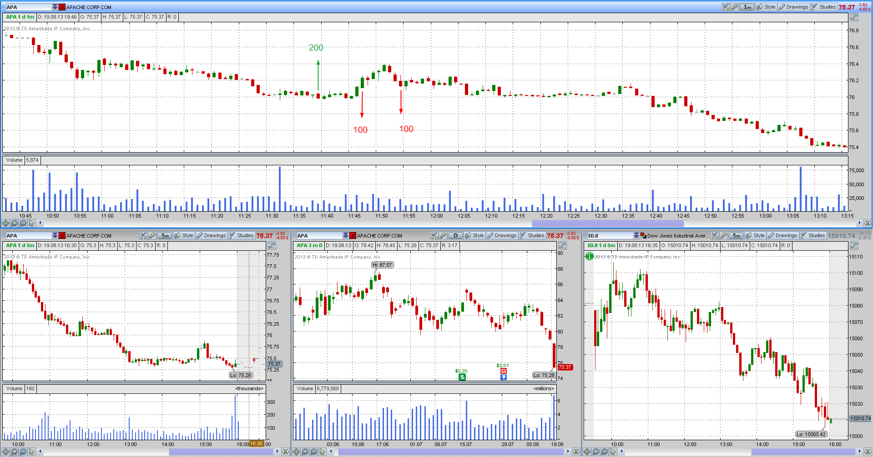Toggle the expand-axis icon under the APA 5m chart
This screenshot has width=873, height=457.
tap(285, 452)
